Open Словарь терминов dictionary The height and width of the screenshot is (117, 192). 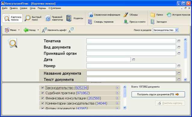point(101,22)
